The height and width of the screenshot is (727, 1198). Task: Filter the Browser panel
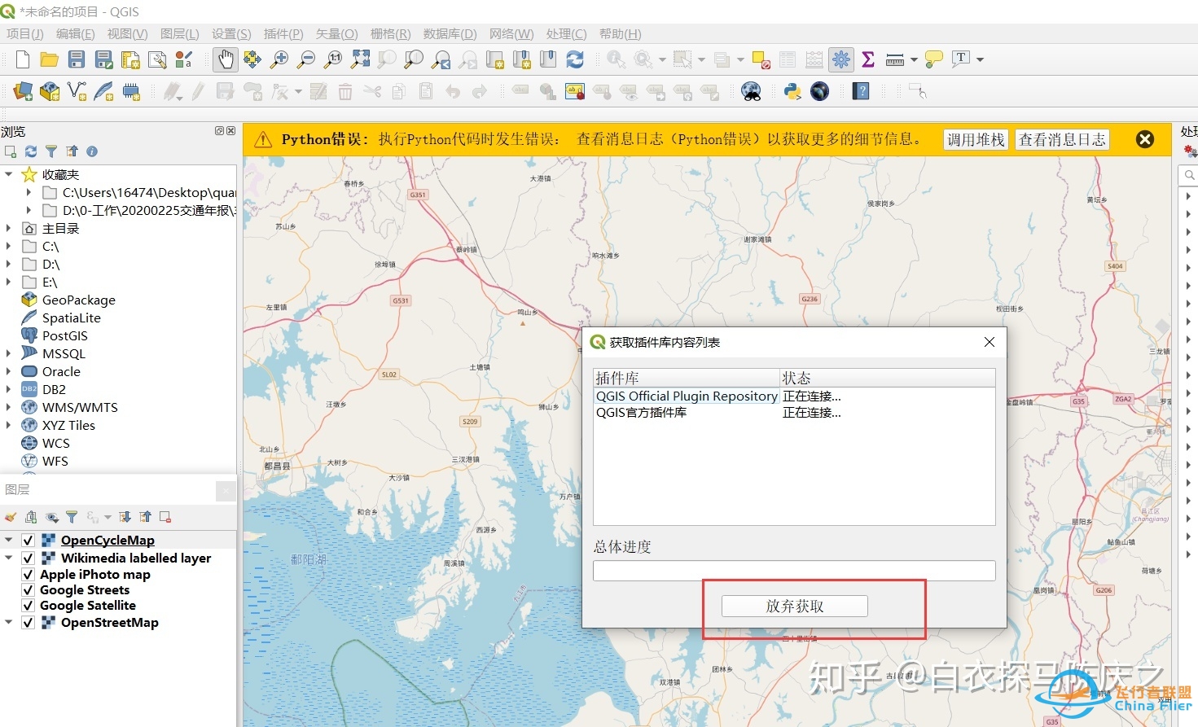coord(51,151)
